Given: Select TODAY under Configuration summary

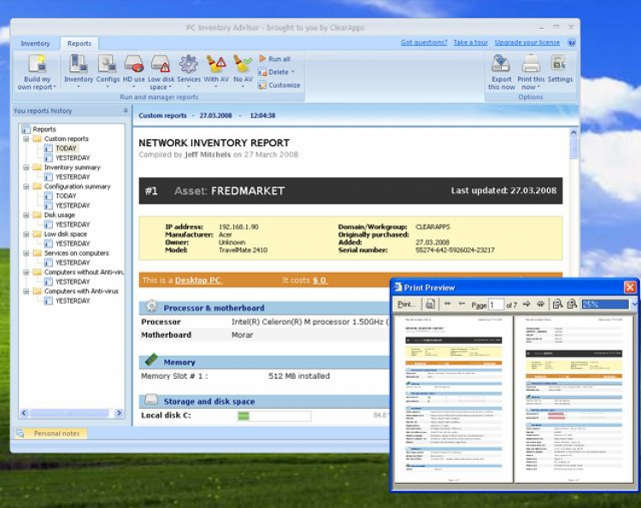Looking at the screenshot, I should pyautogui.click(x=66, y=196).
